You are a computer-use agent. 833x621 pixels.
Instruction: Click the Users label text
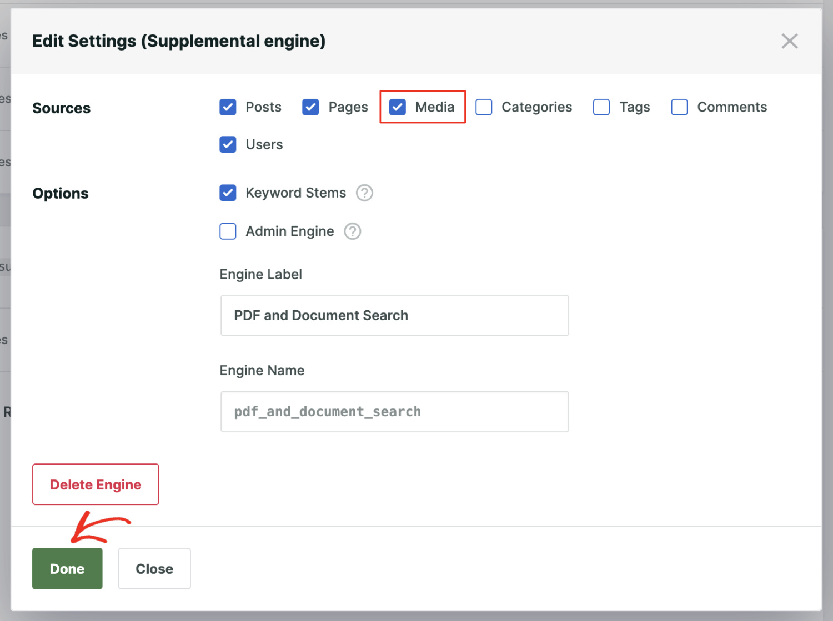click(x=264, y=144)
